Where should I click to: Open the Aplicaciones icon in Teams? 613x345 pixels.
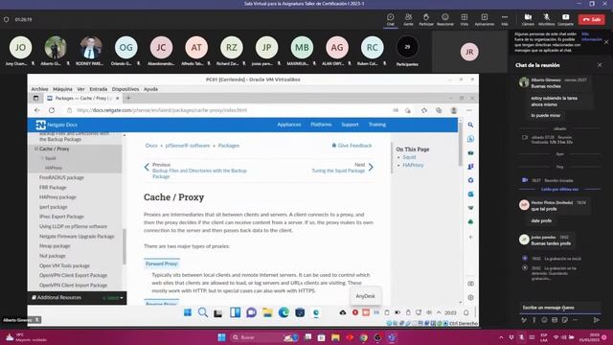point(485,19)
